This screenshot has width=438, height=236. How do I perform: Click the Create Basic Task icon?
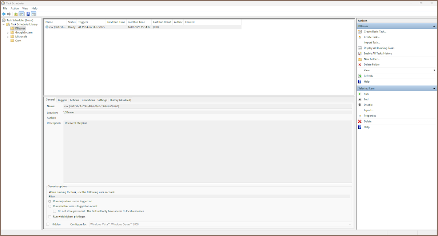(x=360, y=32)
